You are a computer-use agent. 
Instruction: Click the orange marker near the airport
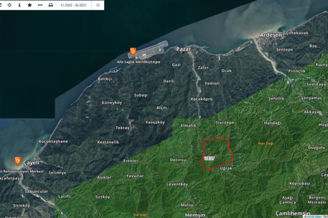133,51
